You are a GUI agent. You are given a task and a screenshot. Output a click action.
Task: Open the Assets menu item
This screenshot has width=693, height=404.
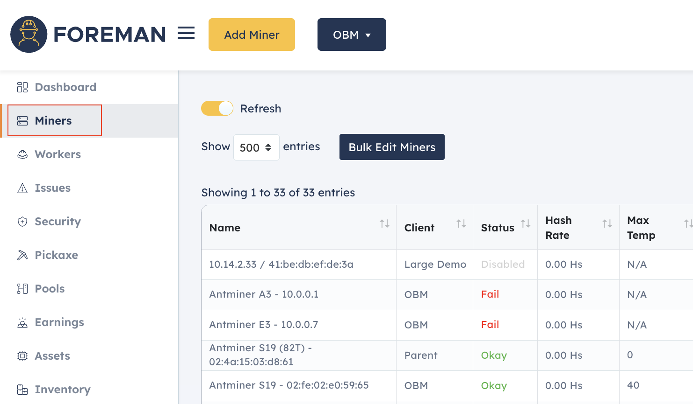89,356
